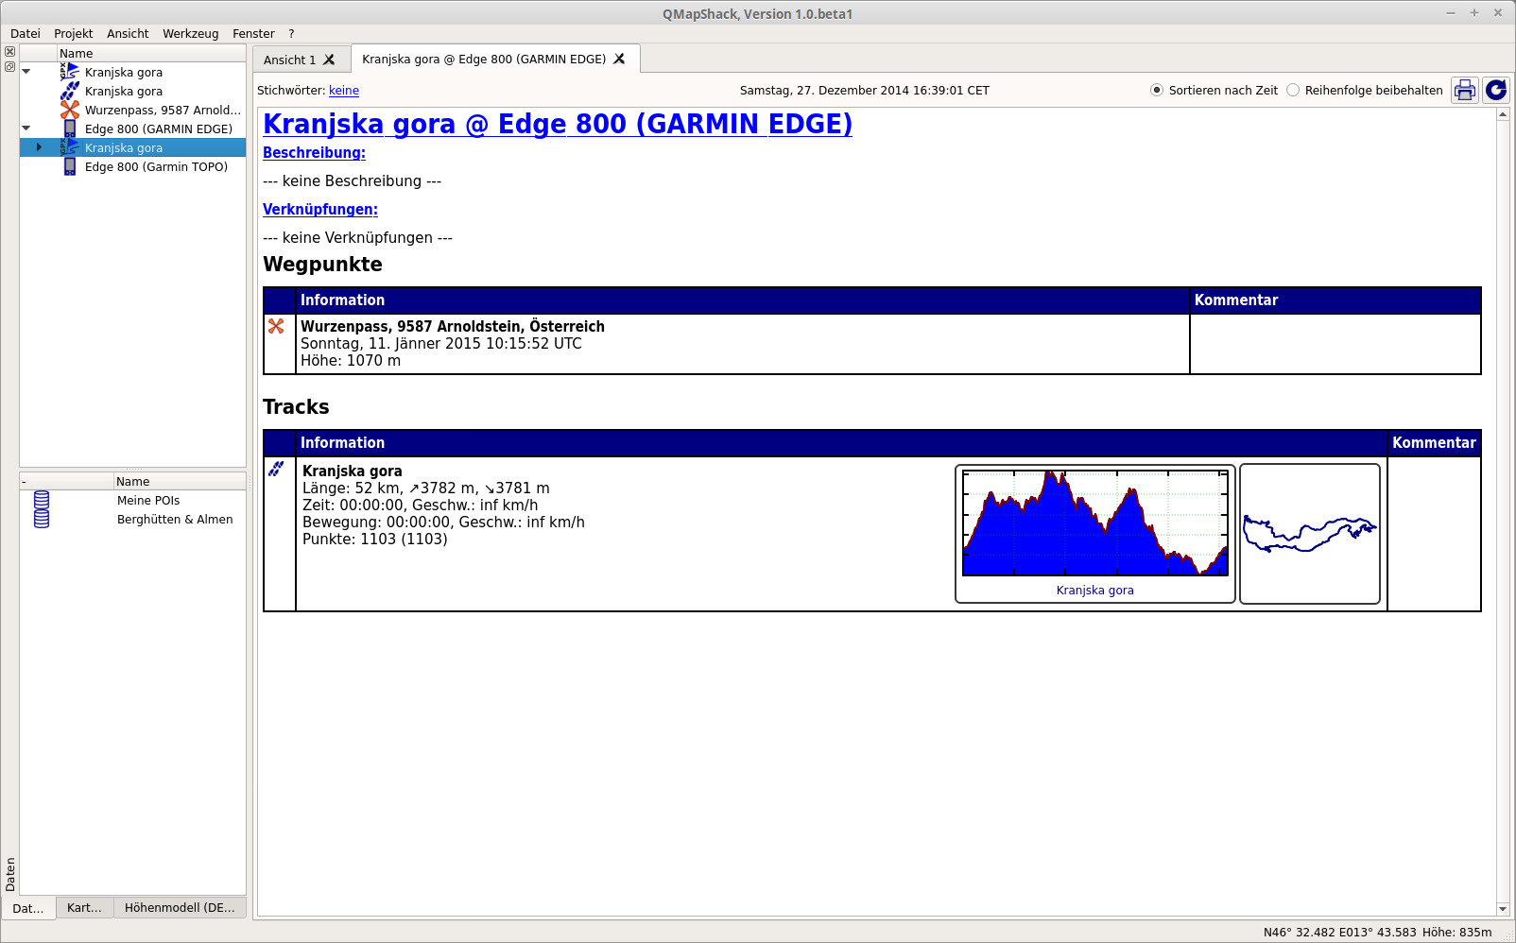Click the 'keine' keywords link
The width and height of the screenshot is (1516, 943).
344,91
